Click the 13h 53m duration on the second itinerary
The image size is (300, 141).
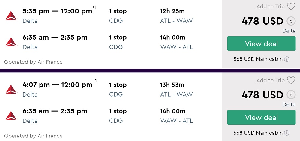pyautogui.click(x=172, y=85)
